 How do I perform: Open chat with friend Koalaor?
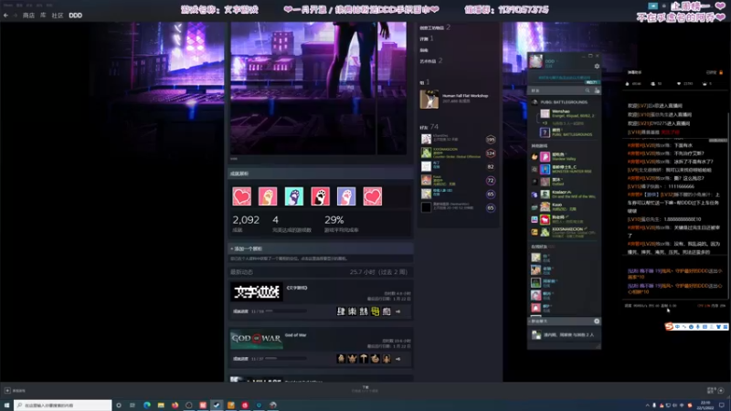pyautogui.click(x=564, y=195)
